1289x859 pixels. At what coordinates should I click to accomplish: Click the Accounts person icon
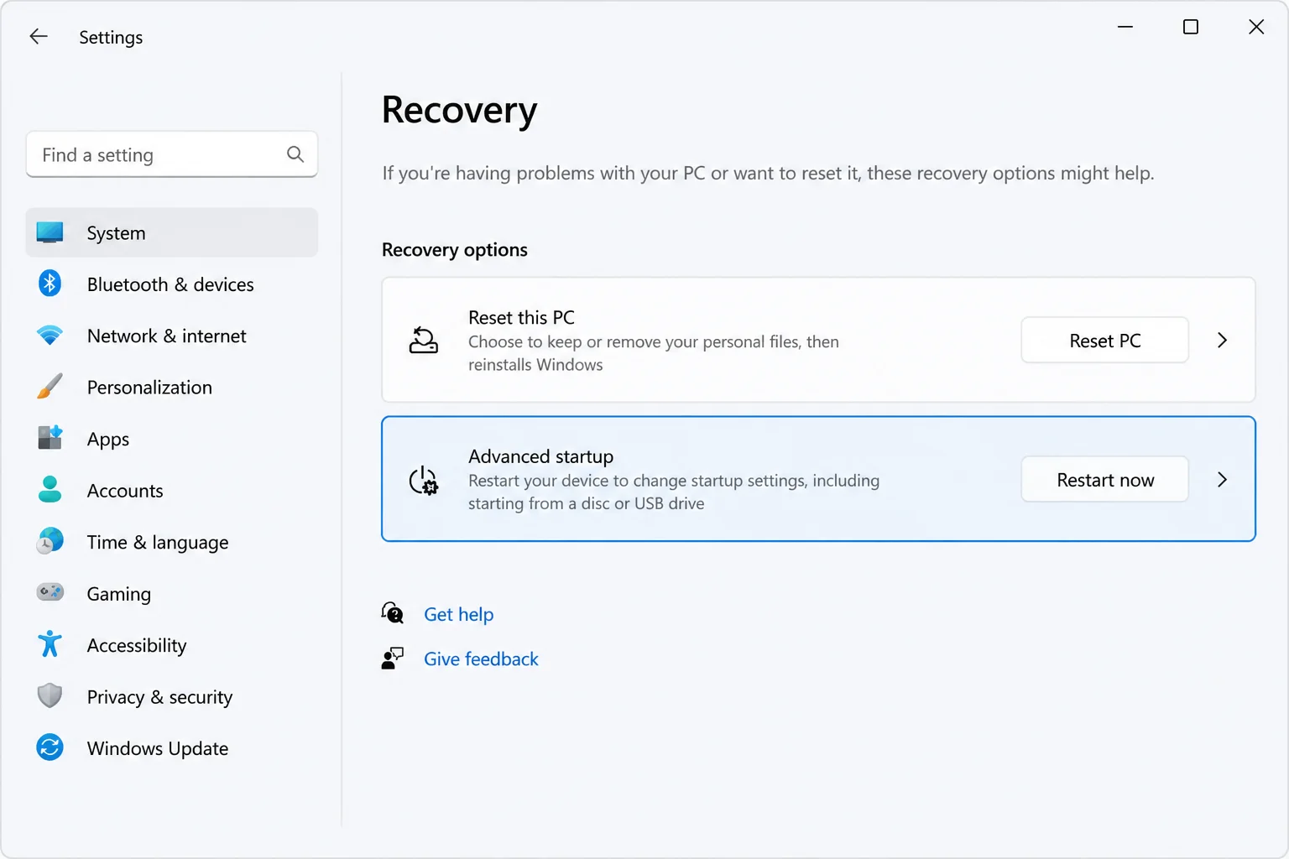[x=50, y=490]
